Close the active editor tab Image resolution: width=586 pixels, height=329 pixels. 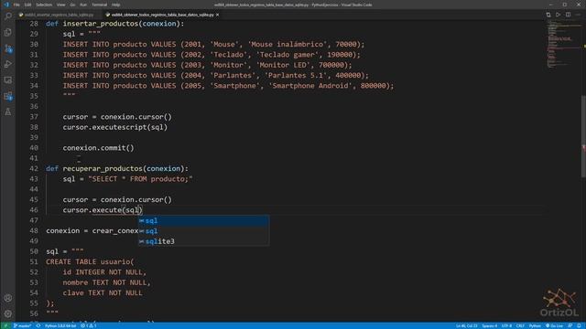[217, 15]
